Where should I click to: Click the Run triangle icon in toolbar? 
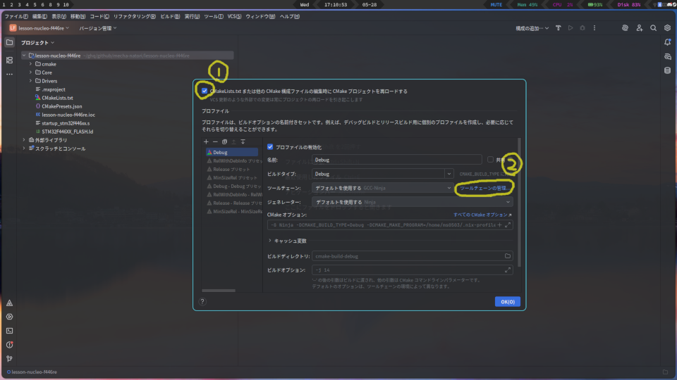[x=571, y=28]
